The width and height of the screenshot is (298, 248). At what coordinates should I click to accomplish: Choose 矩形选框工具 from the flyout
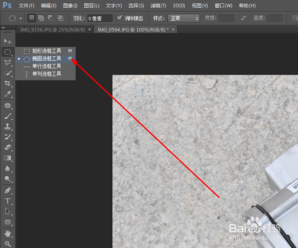pos(45,51)
